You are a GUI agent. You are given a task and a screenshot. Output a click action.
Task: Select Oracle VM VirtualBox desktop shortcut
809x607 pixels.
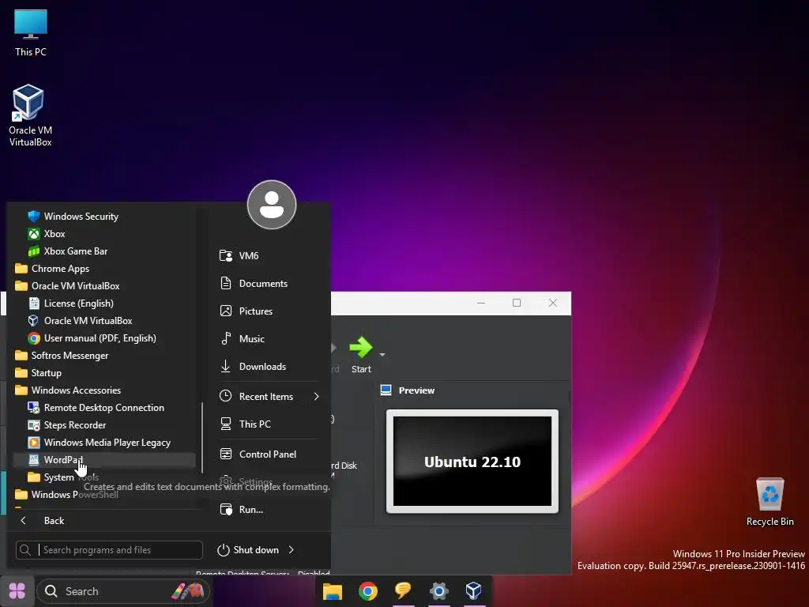click(x=31, y=115)
